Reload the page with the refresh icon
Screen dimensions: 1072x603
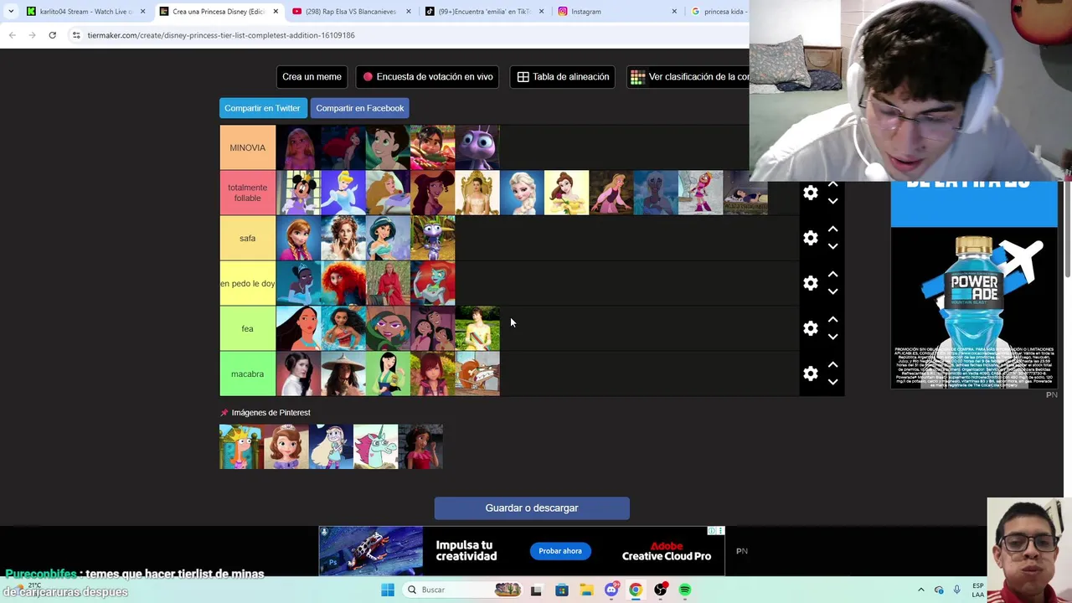[52, 35]
